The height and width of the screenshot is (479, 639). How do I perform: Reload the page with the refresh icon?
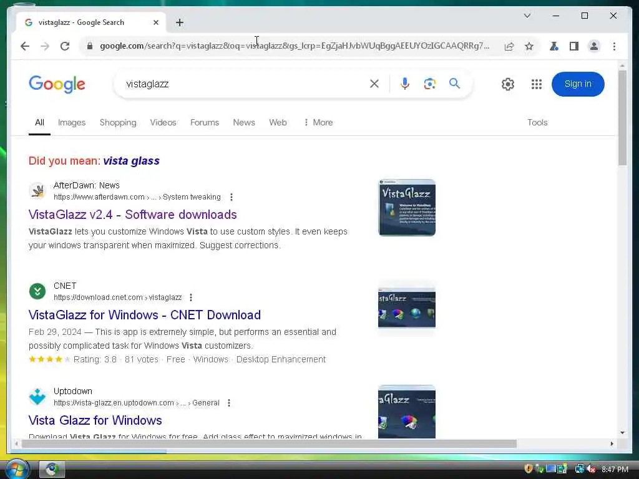(65, 46)
